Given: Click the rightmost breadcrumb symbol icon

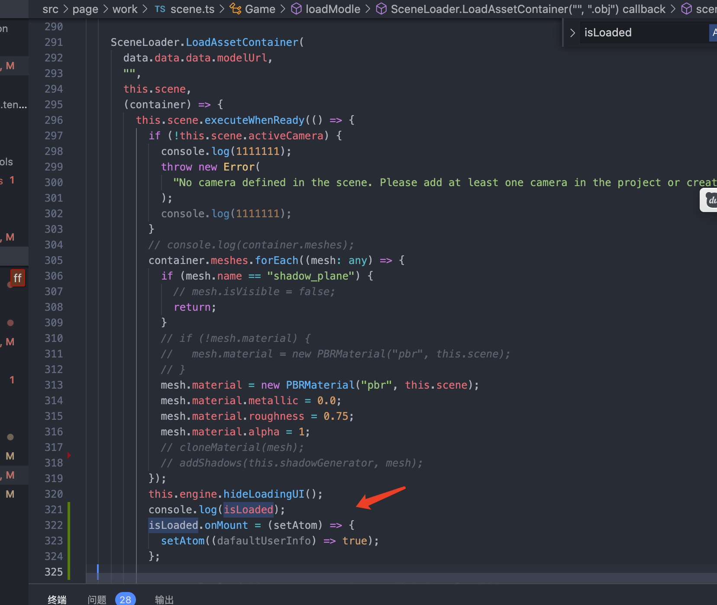Looking at the screenshot, I should (x=687, y=9).
